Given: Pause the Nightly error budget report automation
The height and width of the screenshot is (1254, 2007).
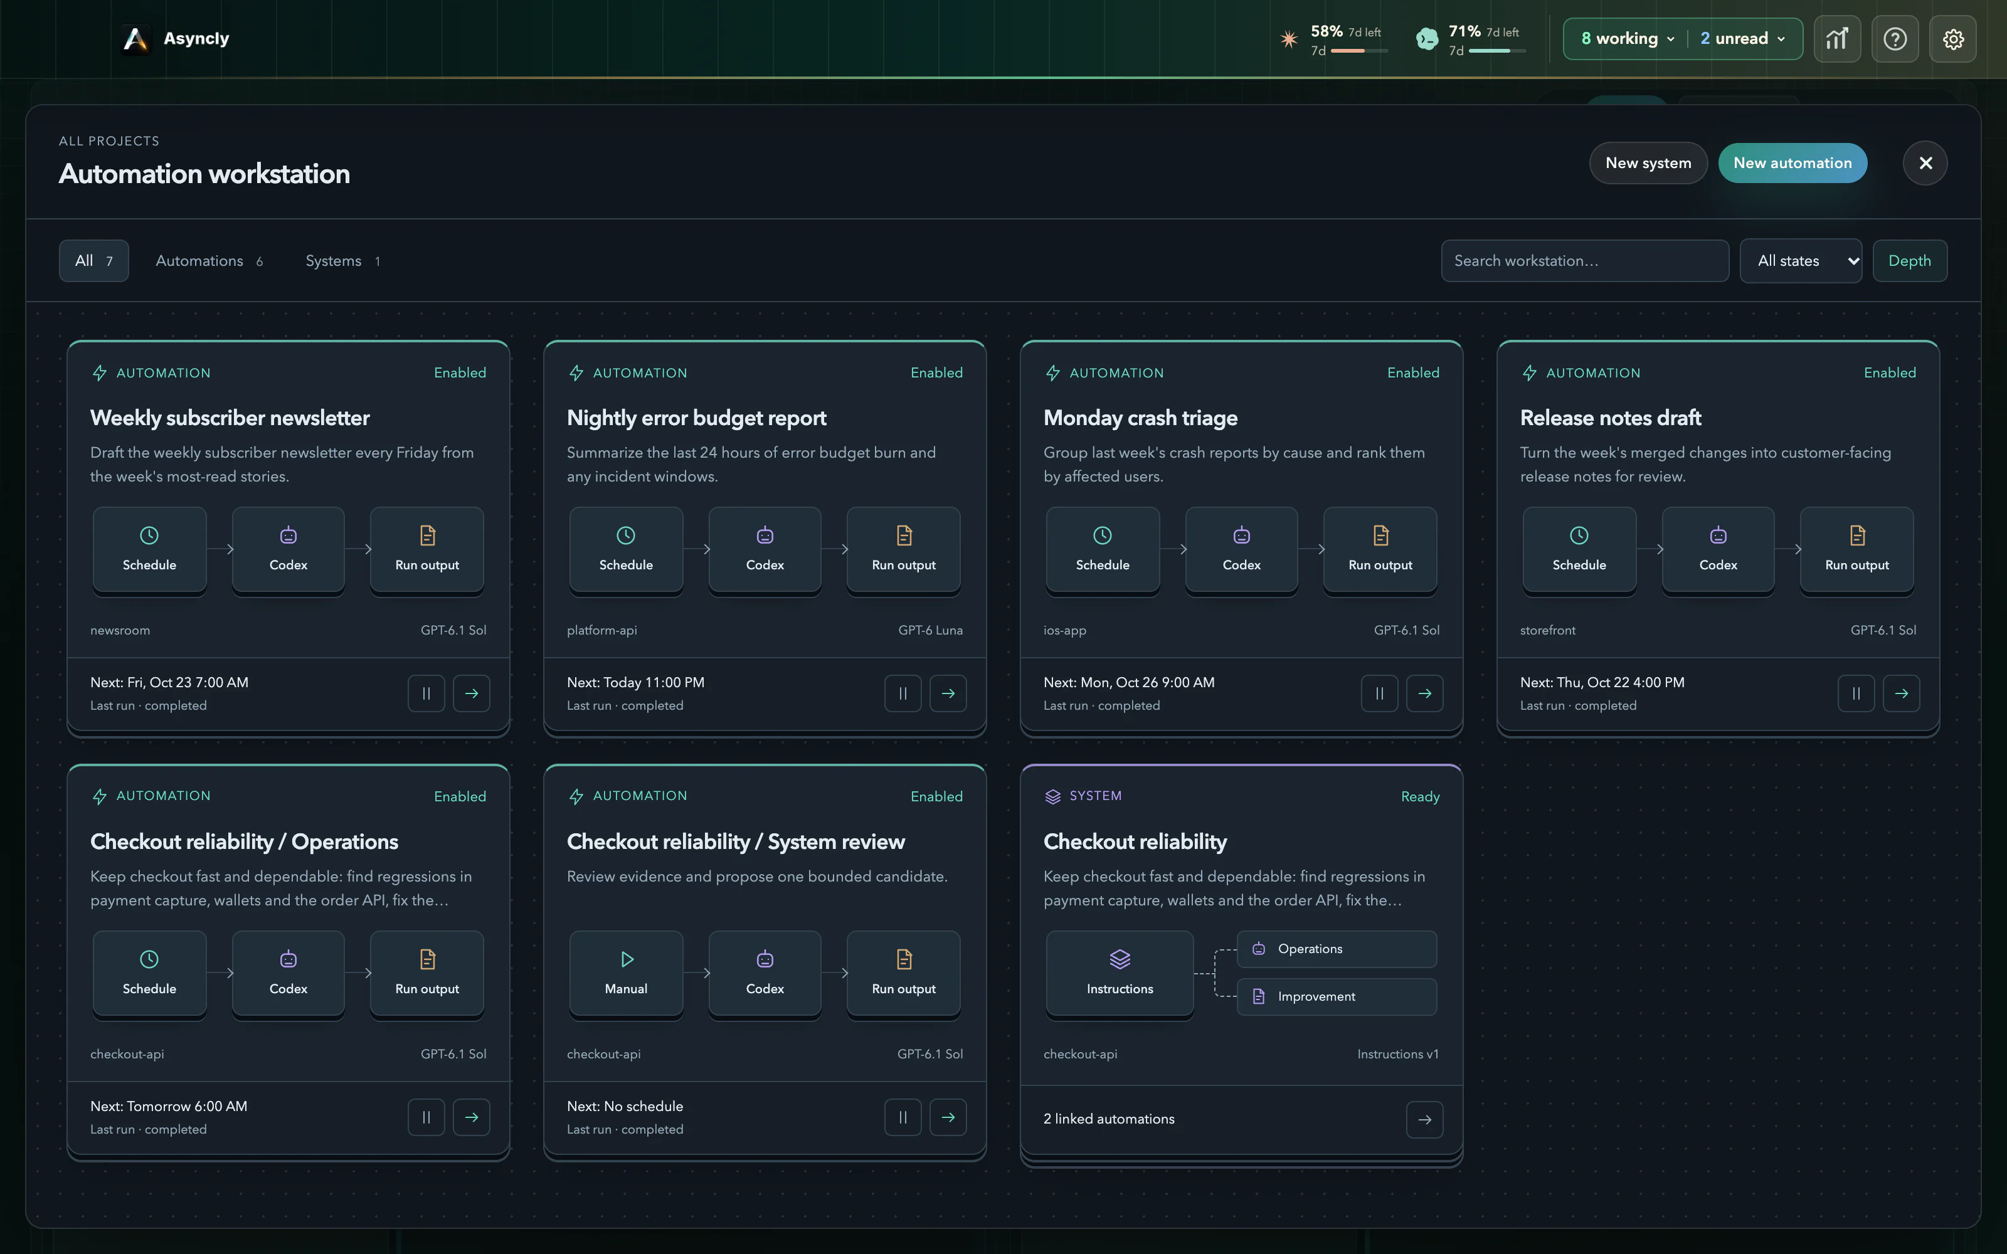Looking at the screenshot, I should click(x=903, y=693).
